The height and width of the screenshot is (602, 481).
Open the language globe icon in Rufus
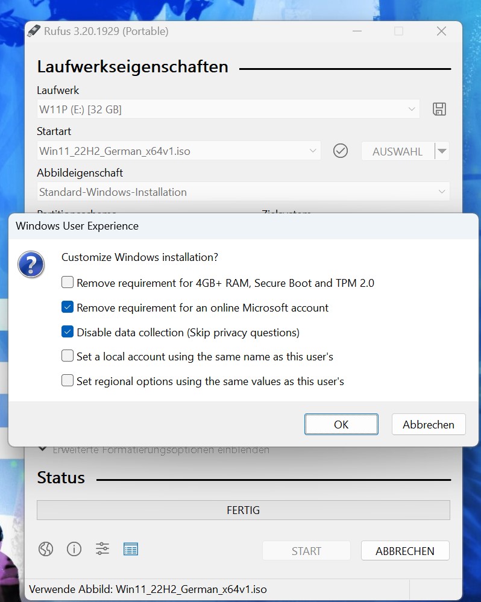pos(46,549)
